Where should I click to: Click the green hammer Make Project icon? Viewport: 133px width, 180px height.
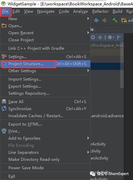tap(115, 20)
